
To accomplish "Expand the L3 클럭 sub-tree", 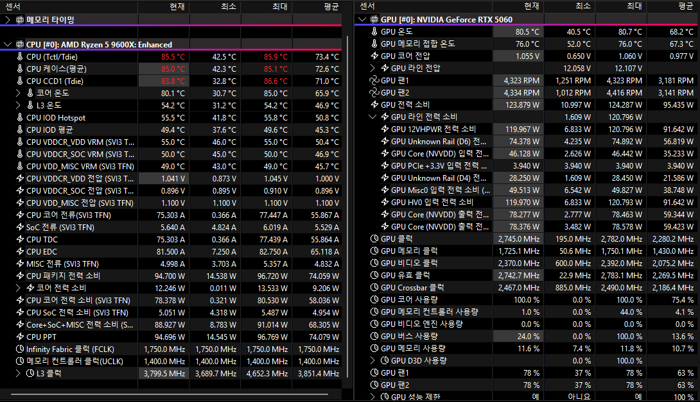I will 18,373.
